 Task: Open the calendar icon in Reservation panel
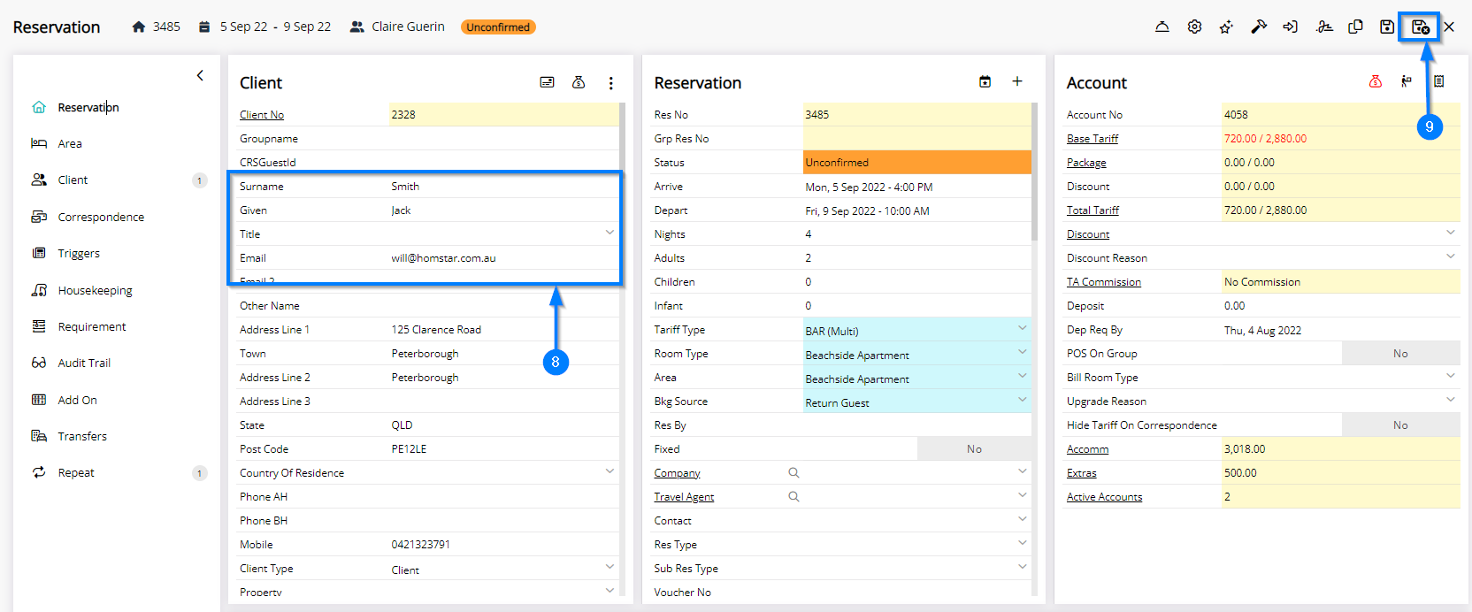coord(985,81)
